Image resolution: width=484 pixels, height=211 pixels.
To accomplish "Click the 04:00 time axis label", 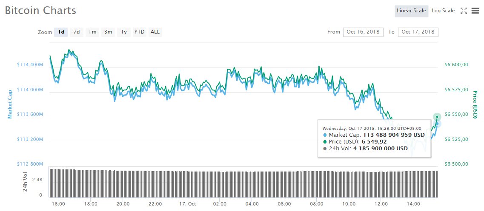I will tap(252, 204).
